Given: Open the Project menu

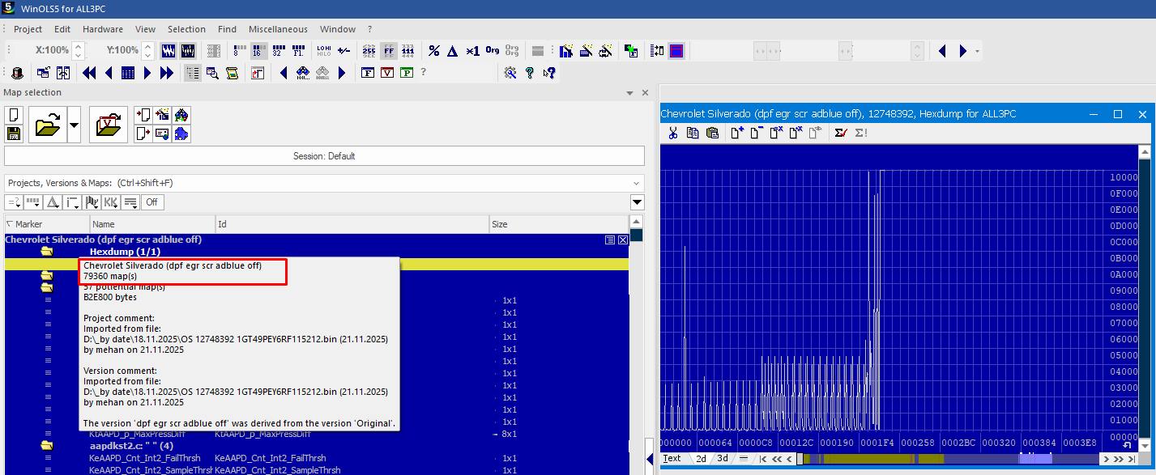Looking at the screenshot, I should 28,29.
